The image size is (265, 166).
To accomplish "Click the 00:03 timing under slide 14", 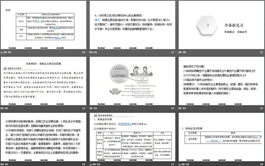I will (93, 108).
